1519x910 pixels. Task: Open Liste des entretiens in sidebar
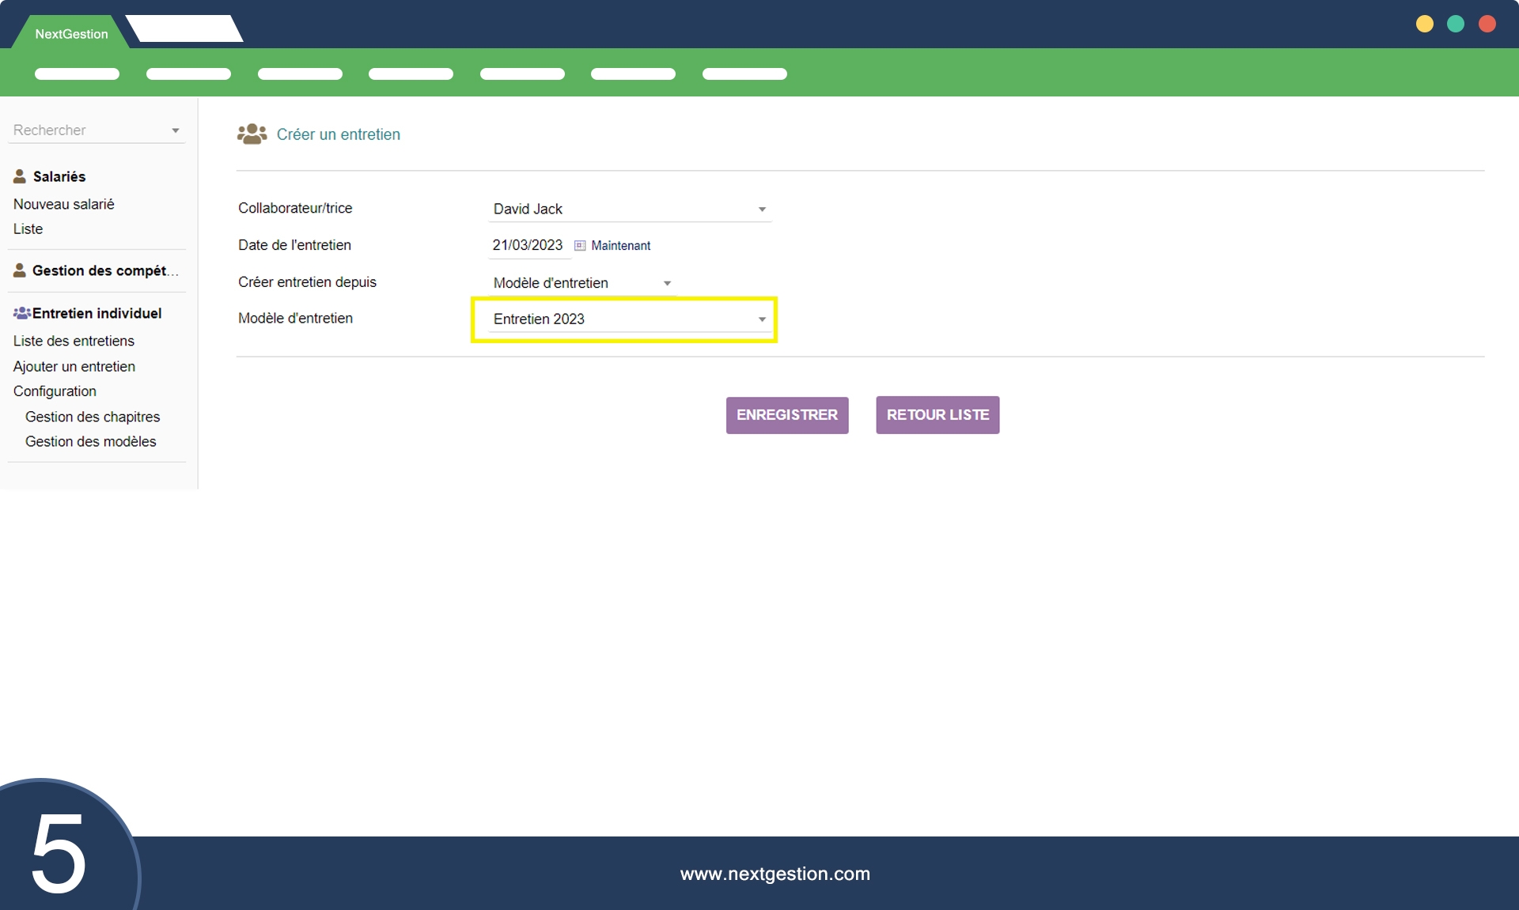click(74, 341)
